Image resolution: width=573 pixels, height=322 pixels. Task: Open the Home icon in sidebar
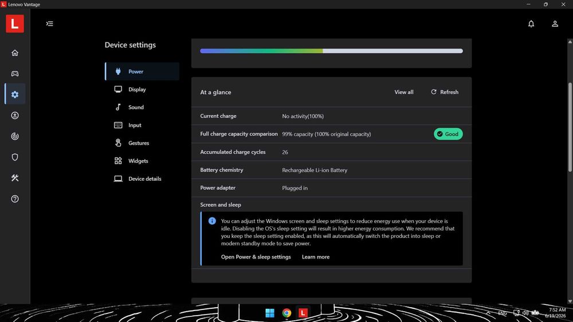(x=15, y=53)
